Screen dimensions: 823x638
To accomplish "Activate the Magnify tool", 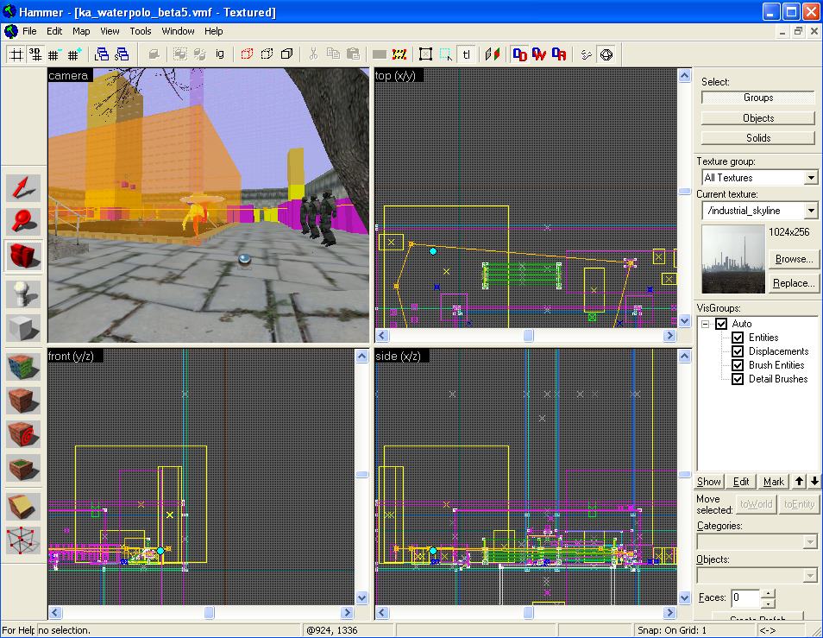I will click(x=24, y=222).
